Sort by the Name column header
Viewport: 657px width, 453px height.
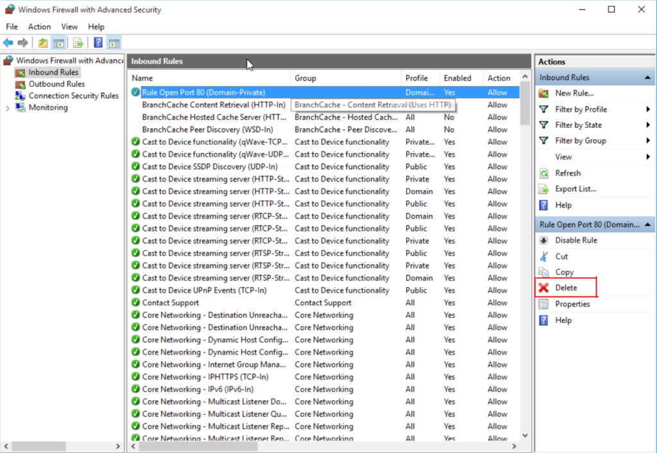tap(209, 78)
